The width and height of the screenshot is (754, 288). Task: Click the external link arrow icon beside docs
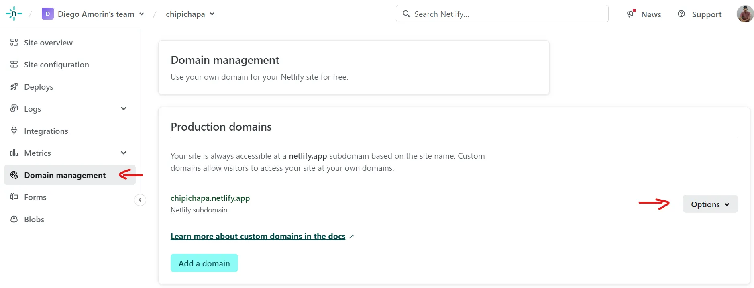tap(351, 236)
